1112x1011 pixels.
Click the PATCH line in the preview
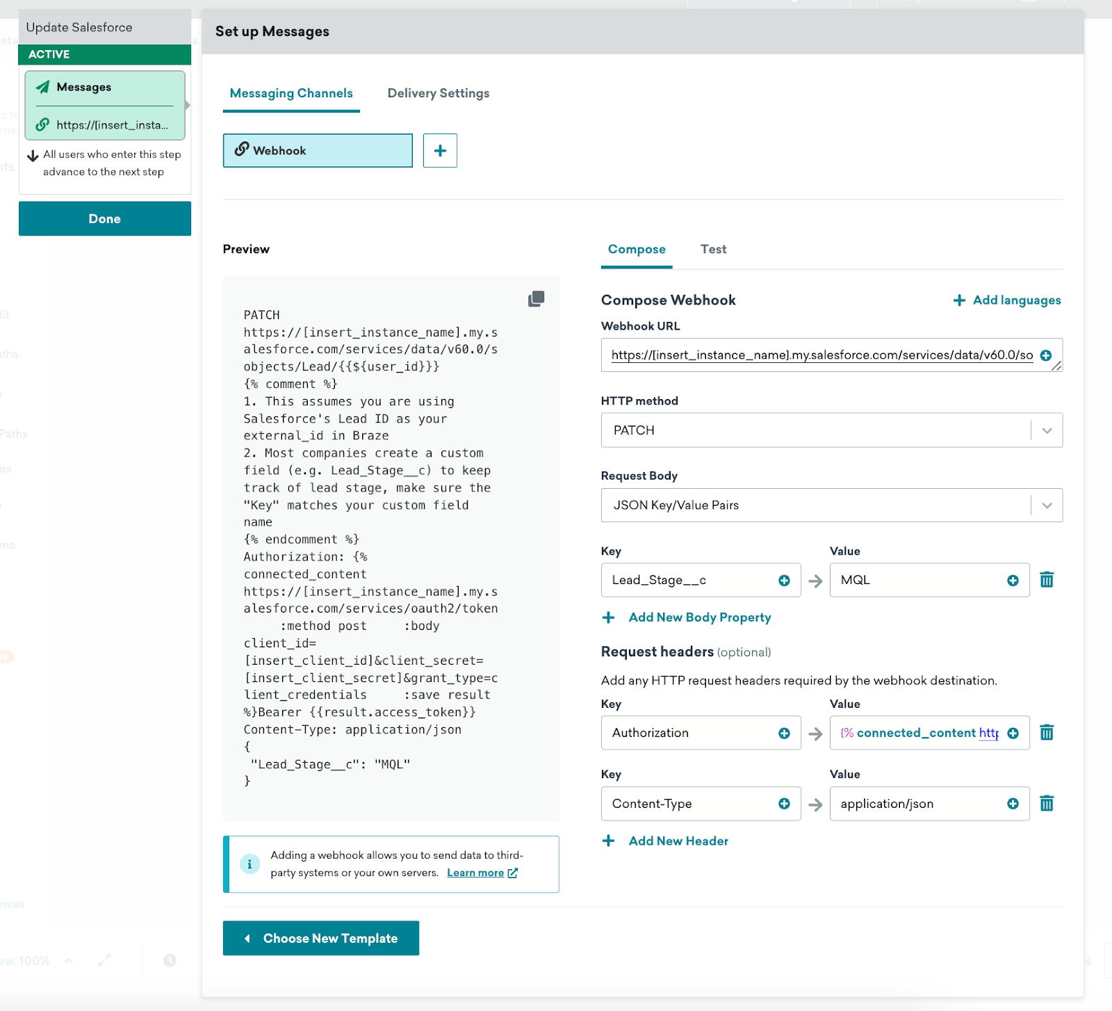[262, 315]
